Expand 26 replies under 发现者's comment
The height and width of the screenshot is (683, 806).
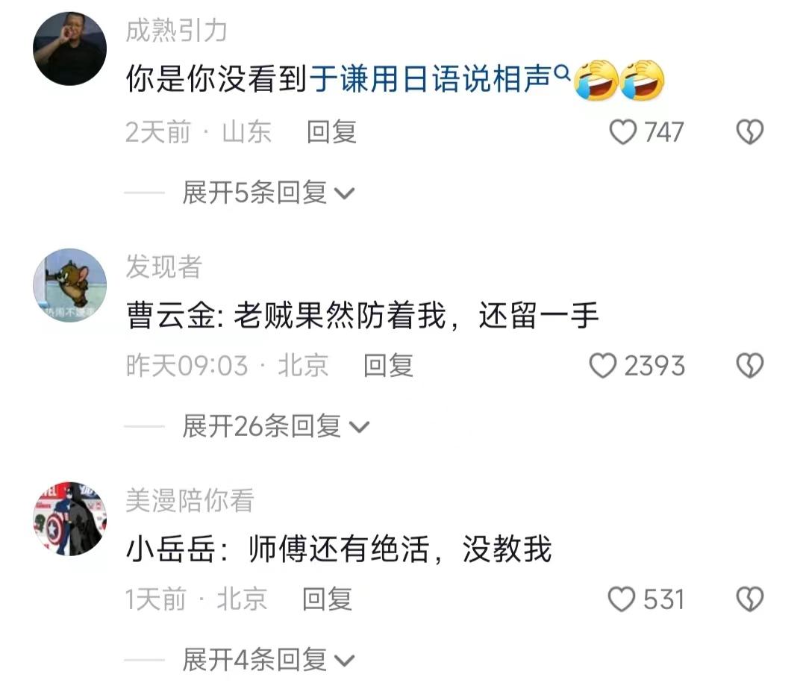point(275,426)
